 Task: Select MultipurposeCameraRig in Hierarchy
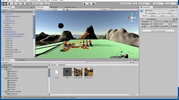[x=15, y=34]
